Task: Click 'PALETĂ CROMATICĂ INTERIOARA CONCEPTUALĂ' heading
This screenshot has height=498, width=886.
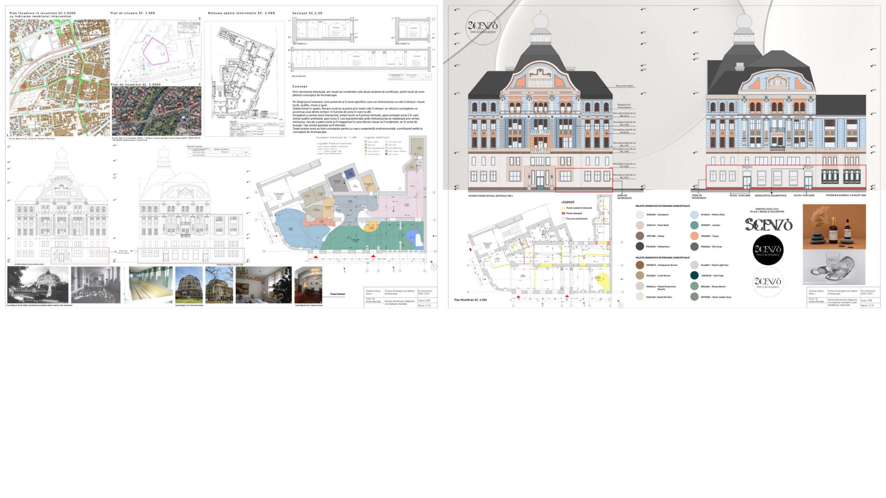Action: pyautogui.click(x=662, y=258)
